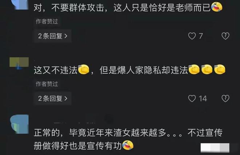Expand 2条回复 under the 隐私 comment
This screenshot has width=240, height=155.
pyautogui.click(x=53, y=98)
